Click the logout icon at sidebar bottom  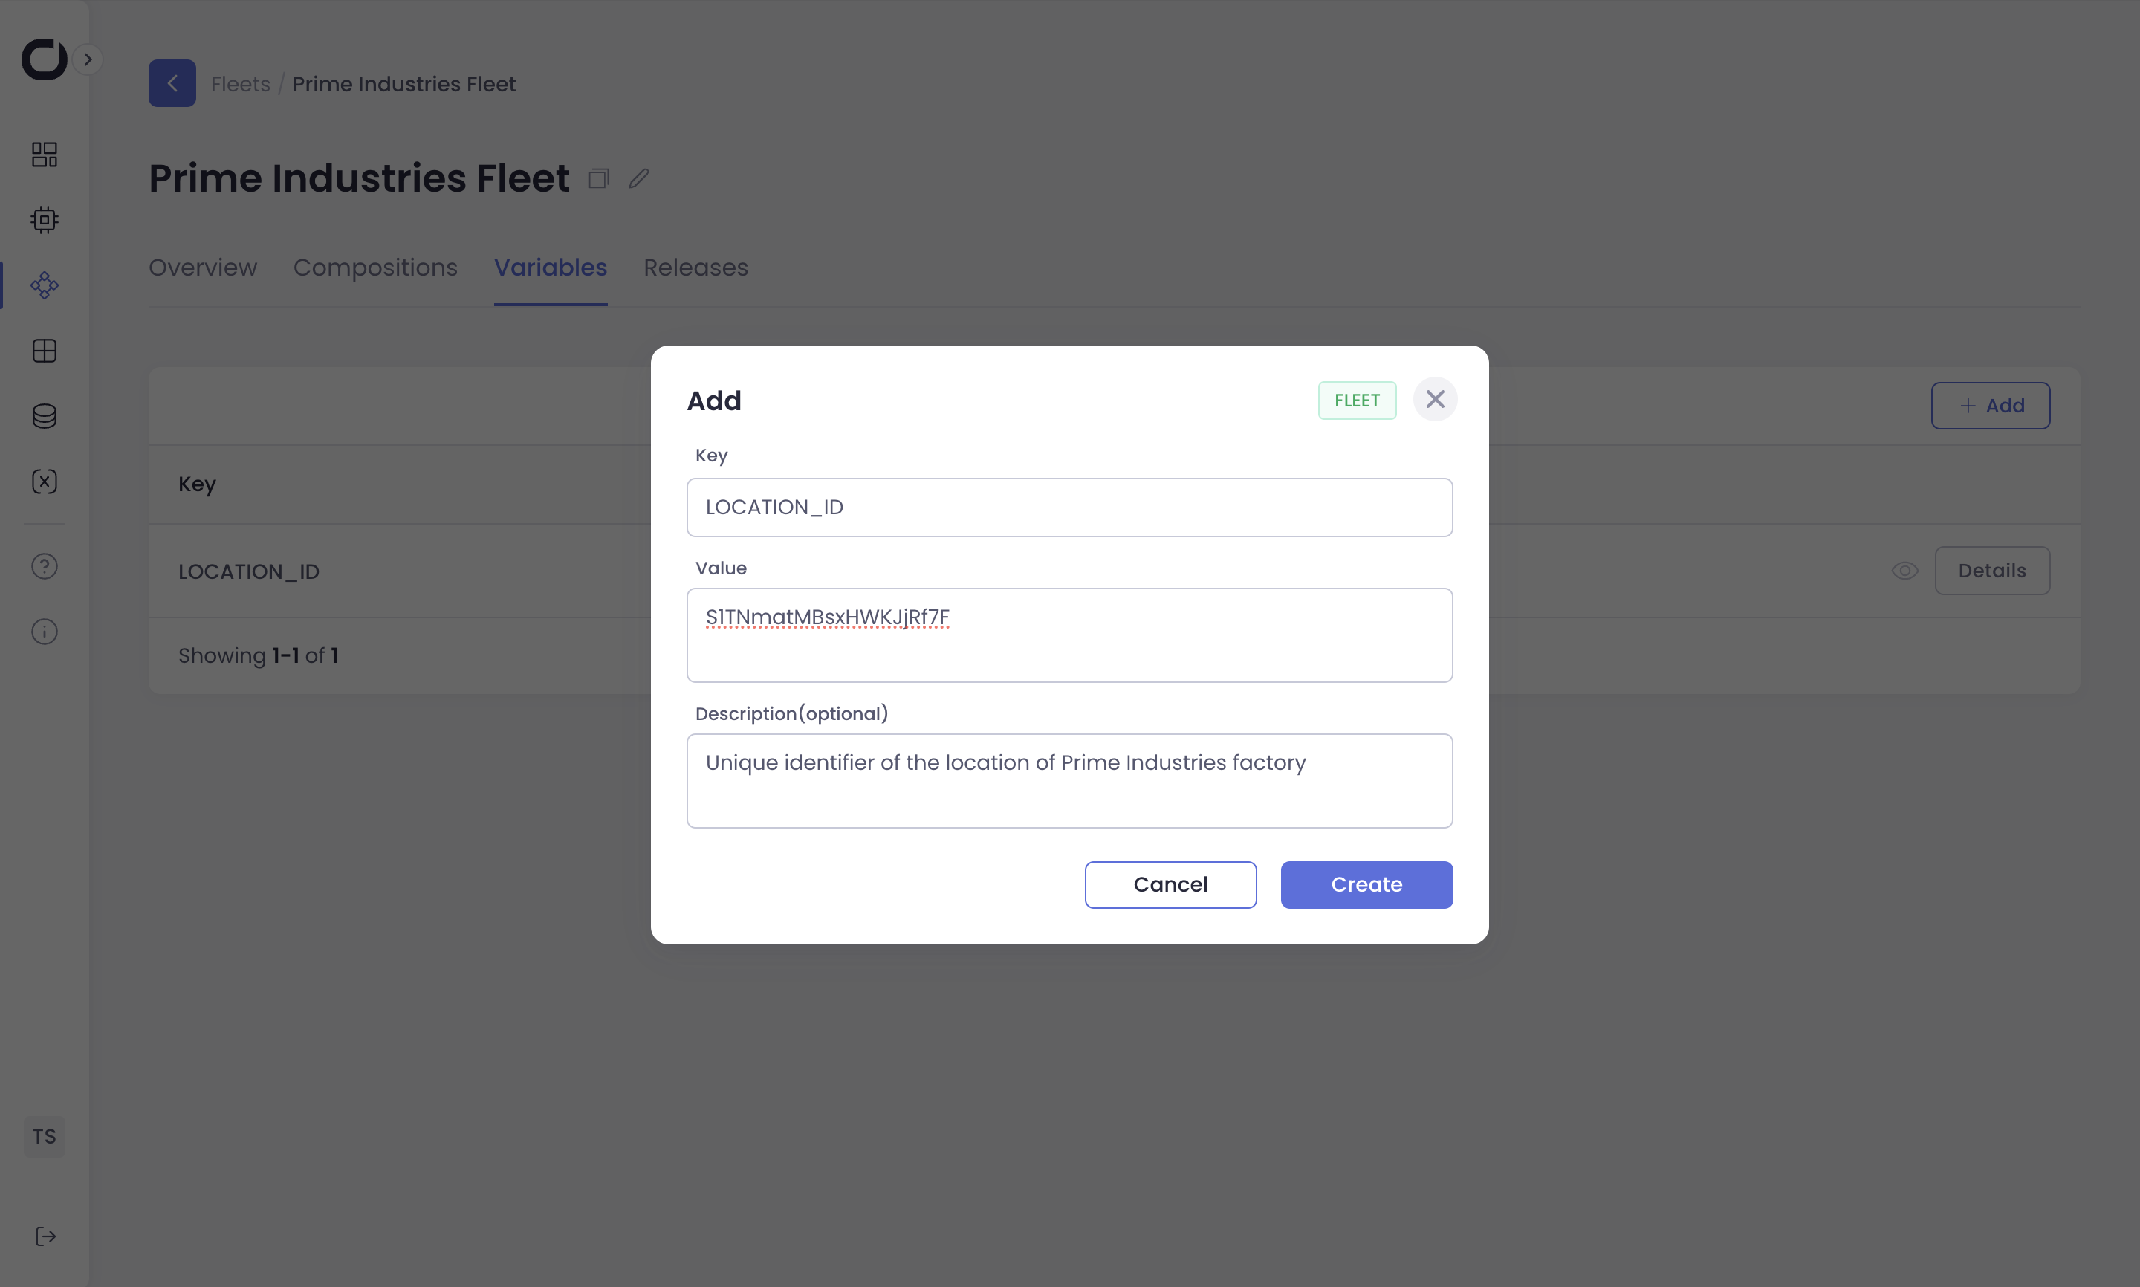45,1236
